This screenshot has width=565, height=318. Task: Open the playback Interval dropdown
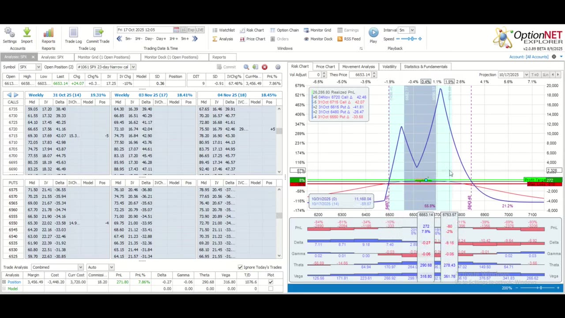[412, 30]
